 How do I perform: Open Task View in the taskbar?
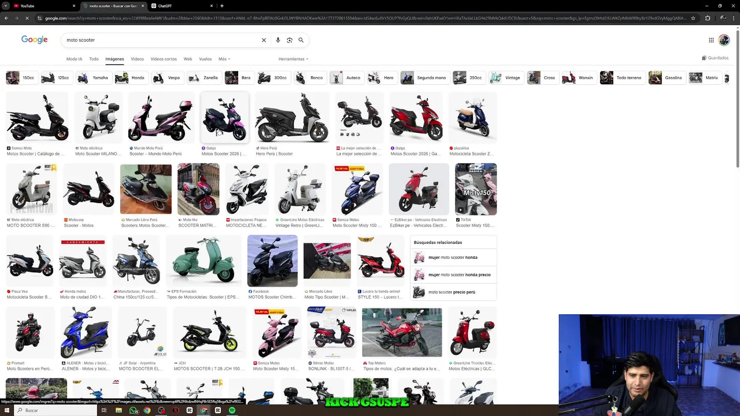[x=104, y=410]
